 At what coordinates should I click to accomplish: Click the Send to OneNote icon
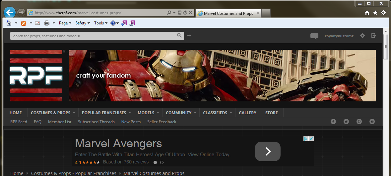pyautogui.click(x=124, y=23)
